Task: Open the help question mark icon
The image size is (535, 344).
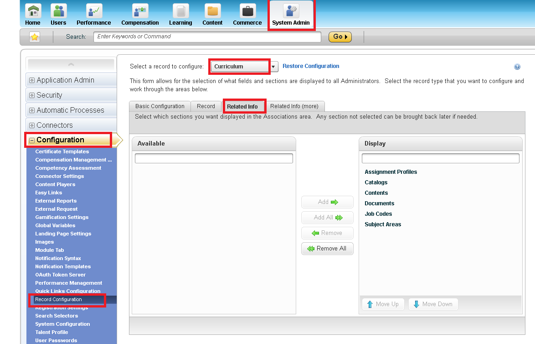Action: pos(517,67)
